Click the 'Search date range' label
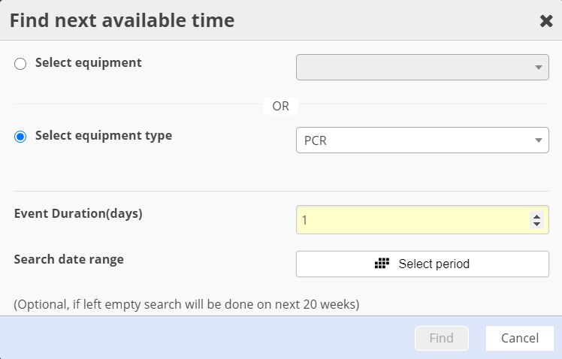Viewport: 562px width, 359px height. pos(69,260)
